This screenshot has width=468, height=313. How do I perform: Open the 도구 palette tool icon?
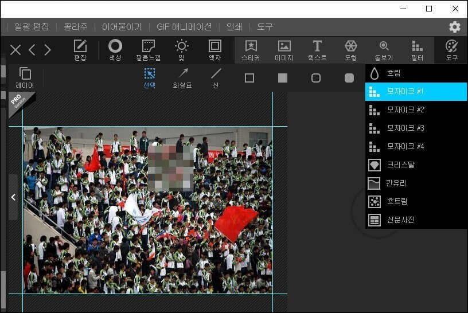[451, 50]
